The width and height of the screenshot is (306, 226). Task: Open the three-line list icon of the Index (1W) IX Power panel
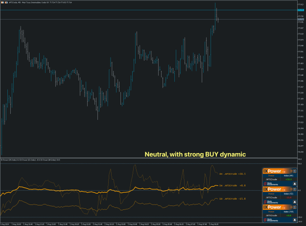click(291, 207)
